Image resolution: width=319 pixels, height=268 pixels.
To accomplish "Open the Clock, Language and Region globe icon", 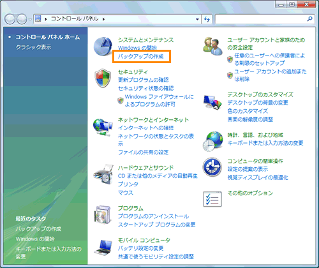I will point(212,141).
